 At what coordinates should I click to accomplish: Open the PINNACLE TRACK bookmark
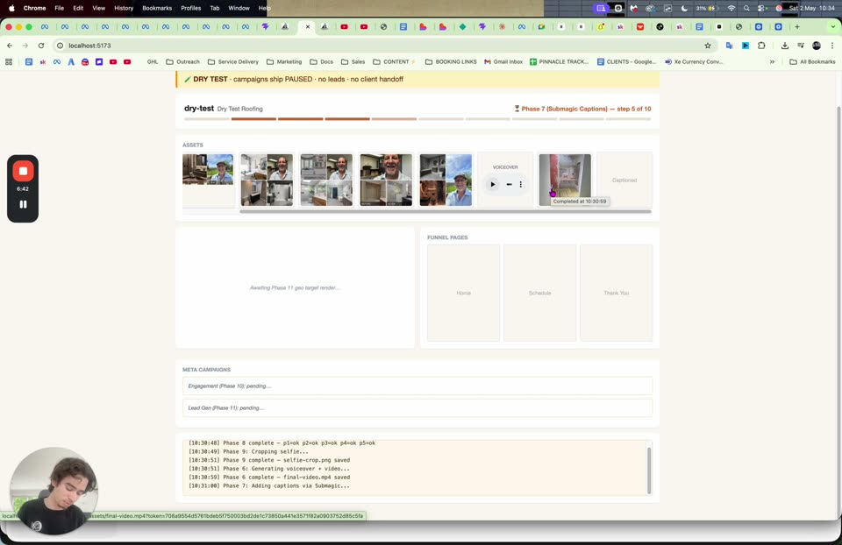pyautogui.click(x=559, y=61)
